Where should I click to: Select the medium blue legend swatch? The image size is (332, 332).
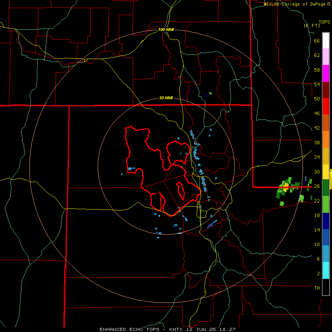pos(326,237)
